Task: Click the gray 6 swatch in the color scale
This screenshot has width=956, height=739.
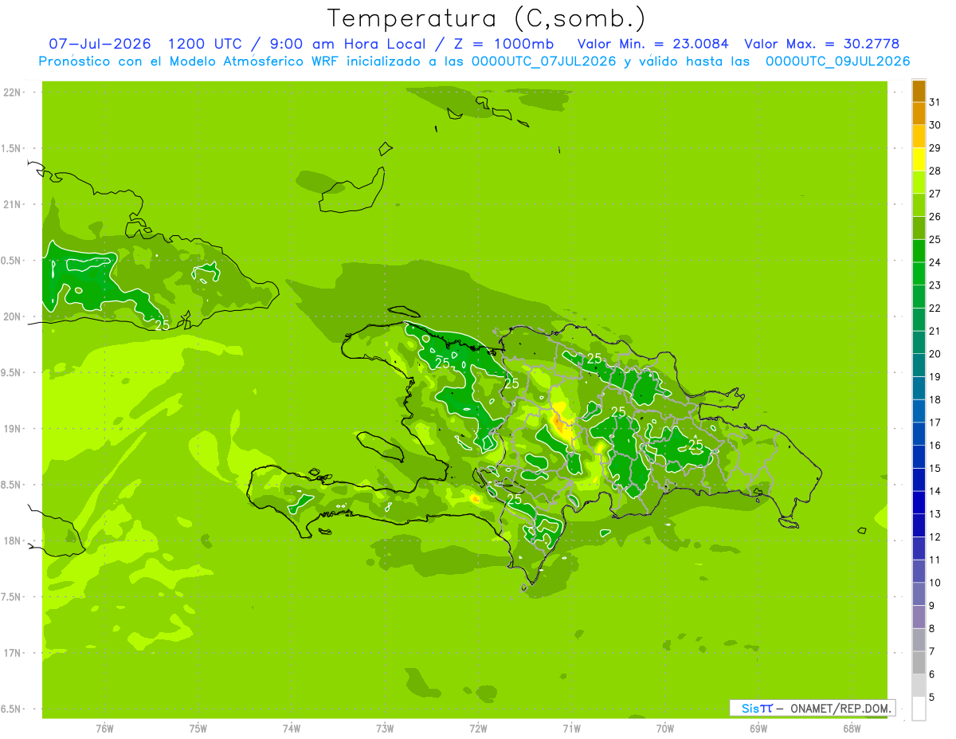Action: pyautogui.click(x=919, y=662)
